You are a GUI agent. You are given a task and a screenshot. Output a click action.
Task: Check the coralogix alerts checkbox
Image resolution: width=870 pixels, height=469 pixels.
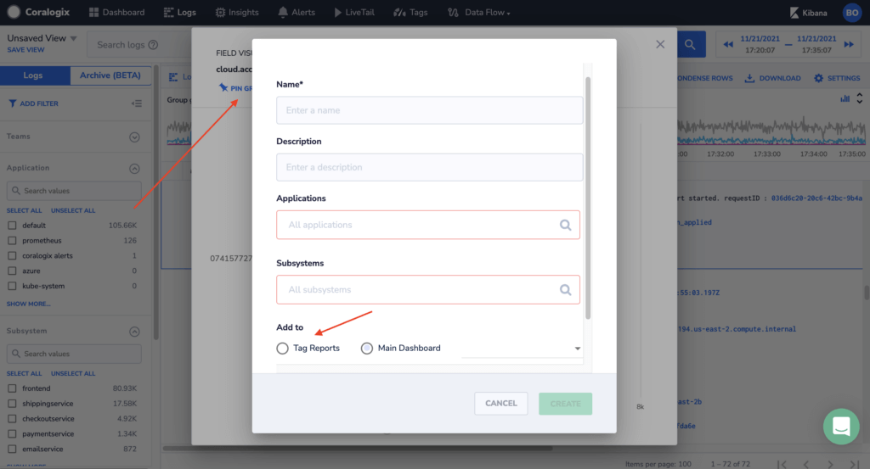[x=12, y=256]
